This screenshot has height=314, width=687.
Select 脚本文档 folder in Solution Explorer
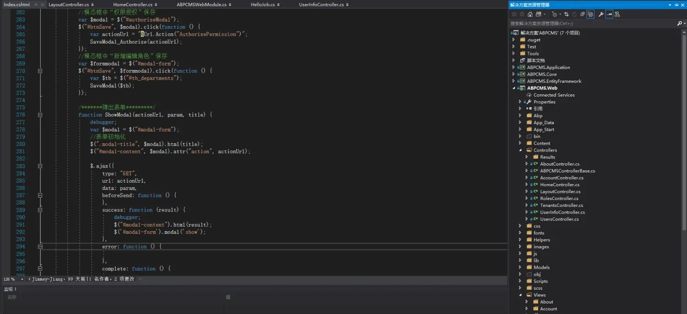535,60
